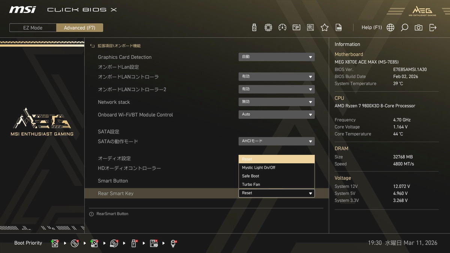Image resolution: width=450 pixels, height=253 pixels.
Task: Click the CPU chip icon in toolbar
Action: pos(268,27)
